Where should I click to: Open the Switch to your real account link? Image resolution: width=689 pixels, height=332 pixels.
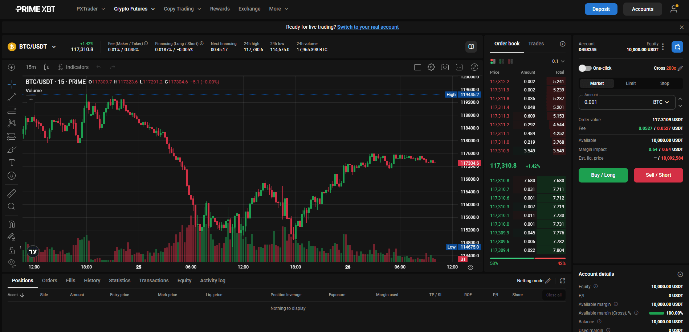click(x=368, y=27)
